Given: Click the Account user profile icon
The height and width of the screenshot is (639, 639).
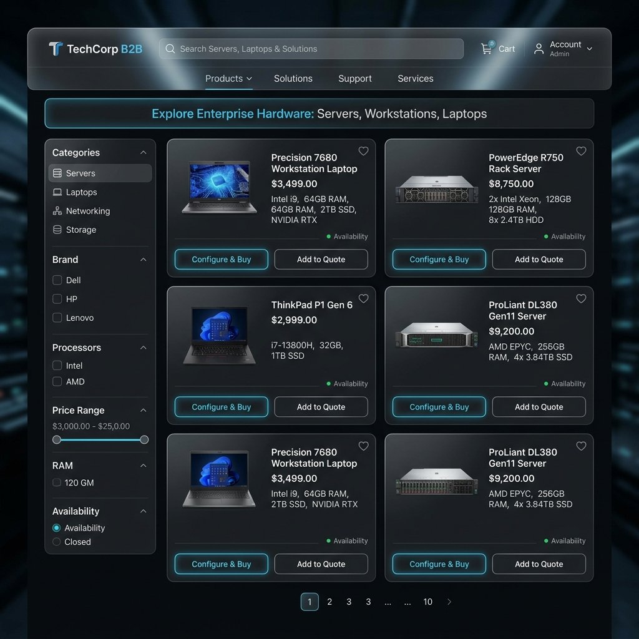Looking at the screenshot, I should (539, 49).
